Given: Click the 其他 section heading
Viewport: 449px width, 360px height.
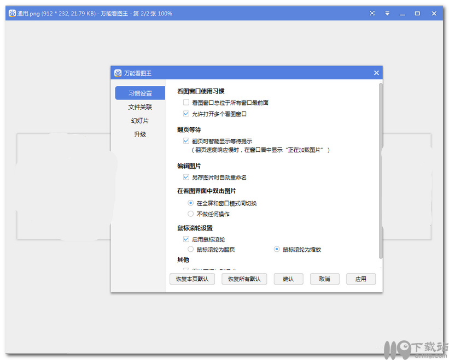Looking at the screenshot, I should (183, 260).
